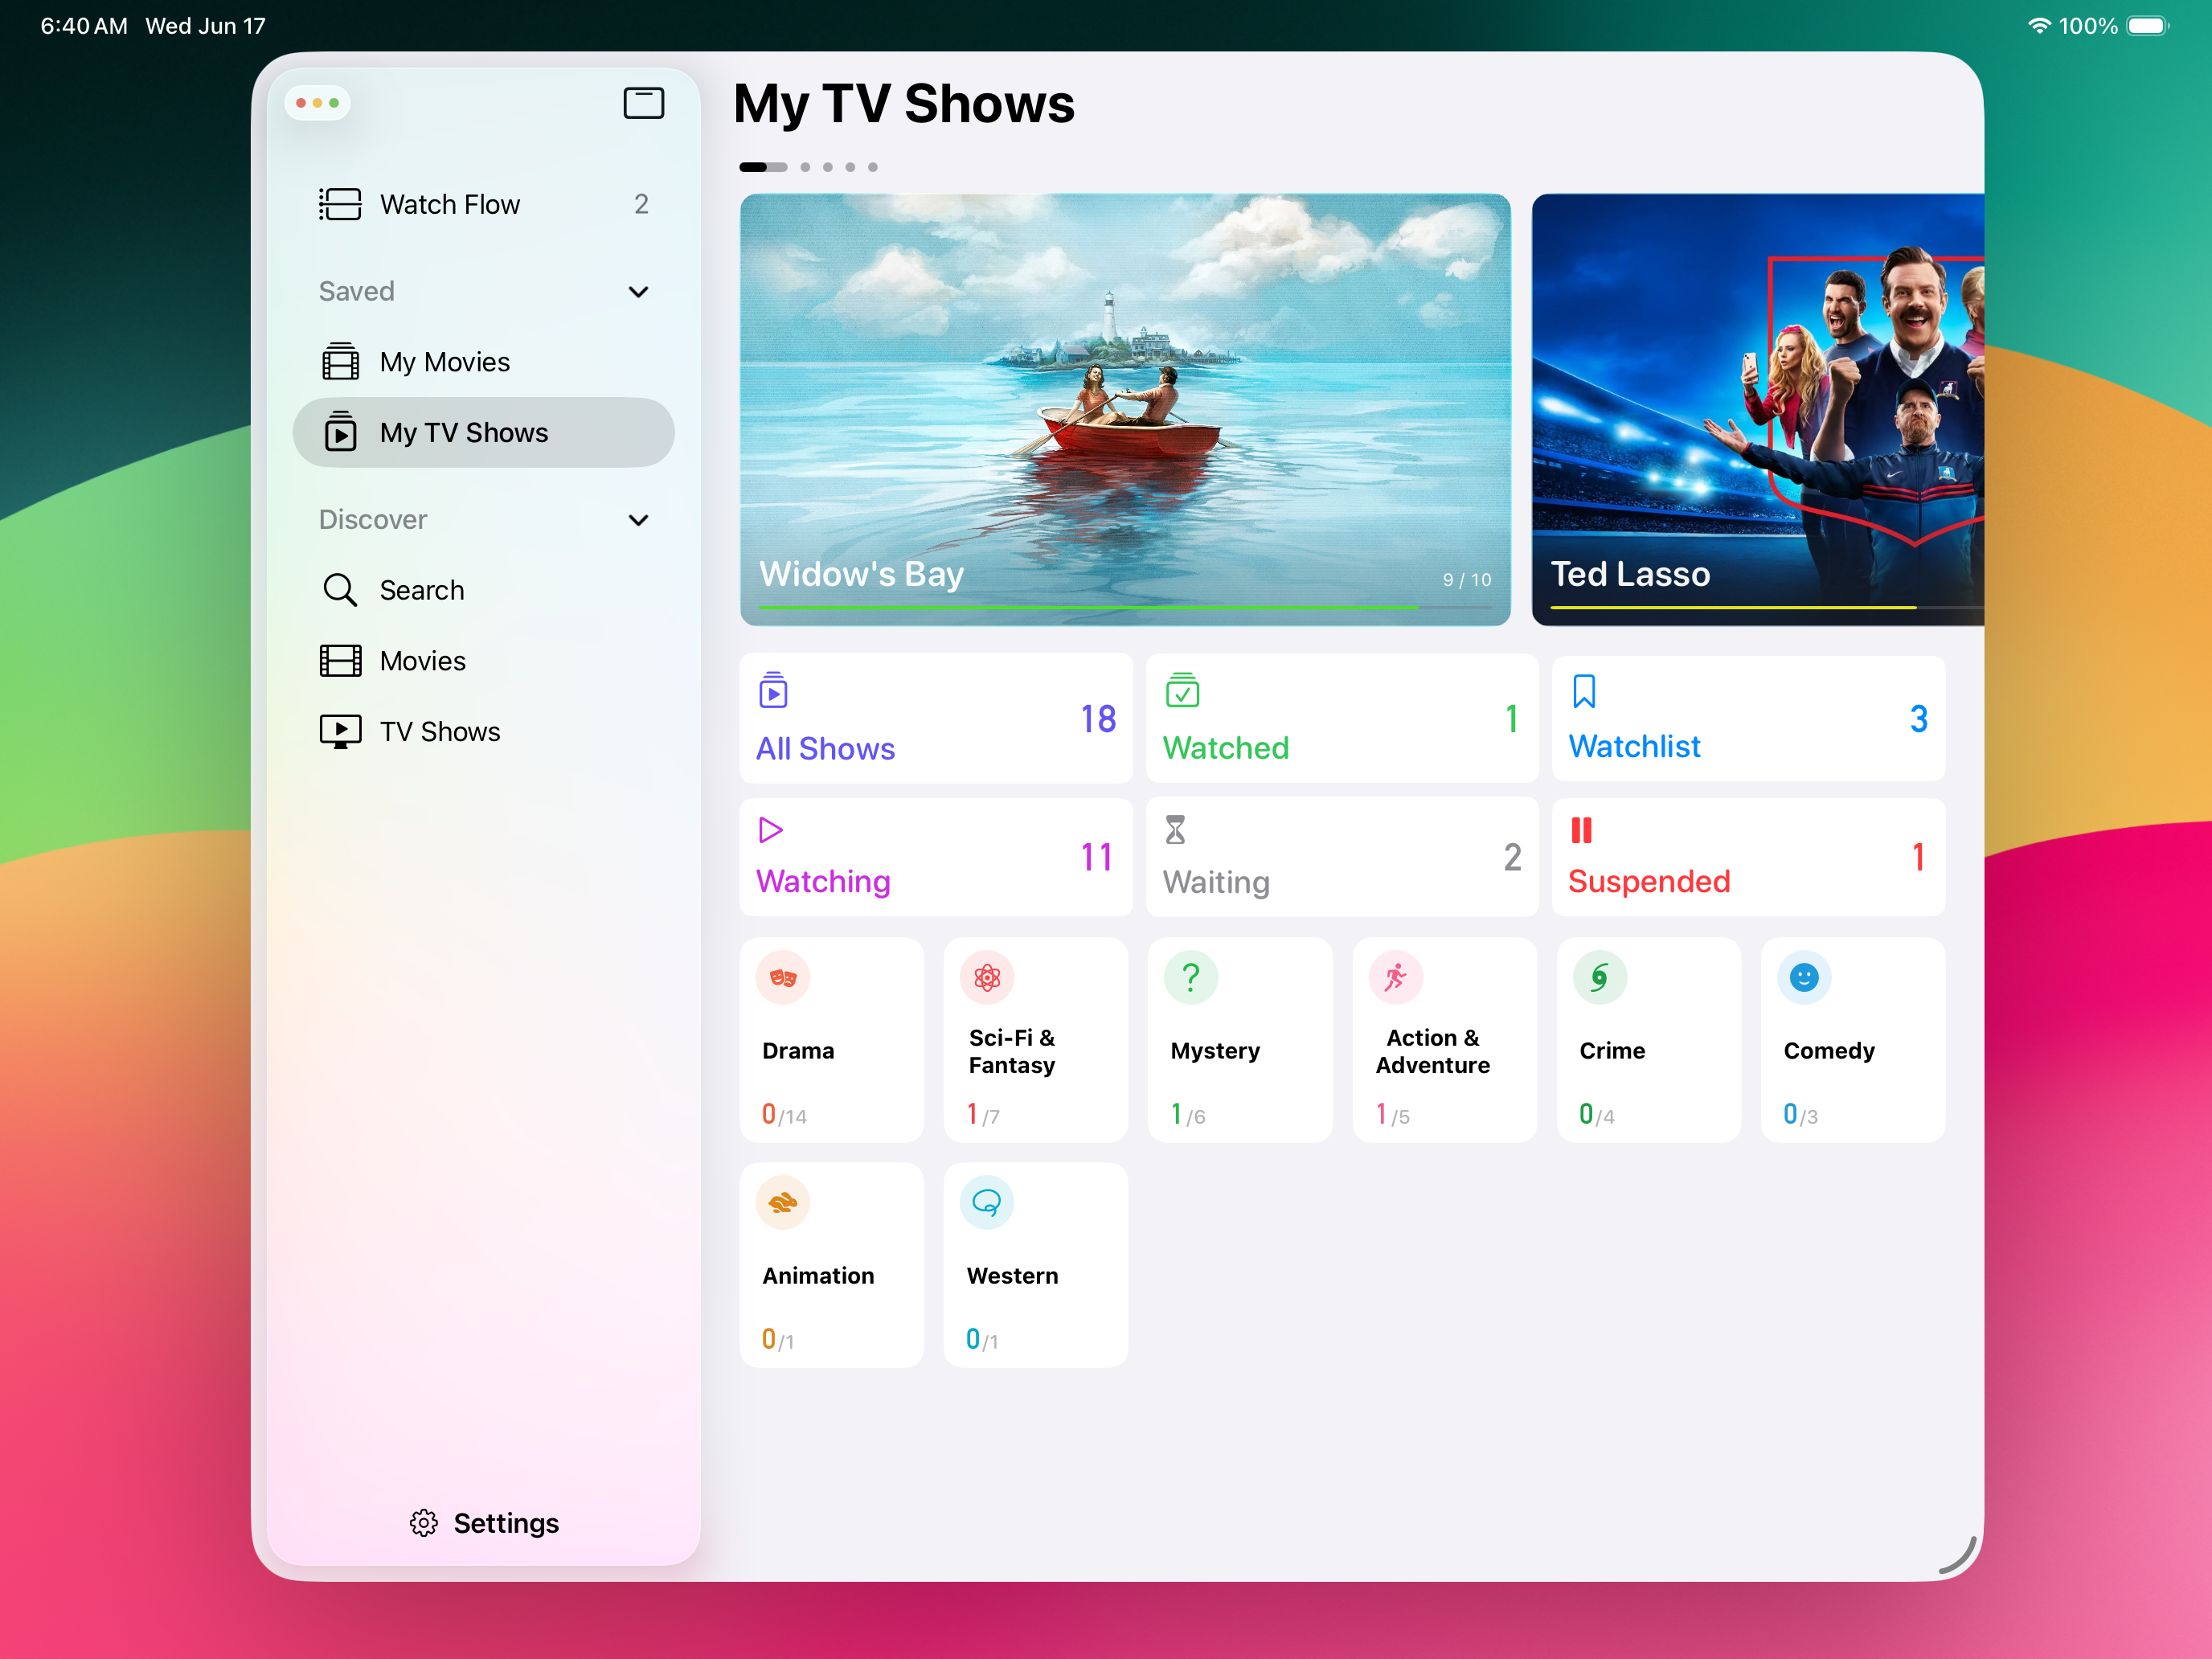Open the Ted Lasso featured poster
This screenshot has width=2212, height=1659.
1758,410
